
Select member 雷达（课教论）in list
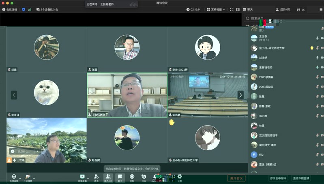286,165
